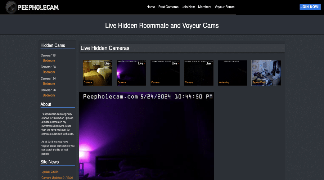Viewport: 324px width, 180px height.
Task: Open the Replay Past thumbnail
Action: tap(266, 73)
